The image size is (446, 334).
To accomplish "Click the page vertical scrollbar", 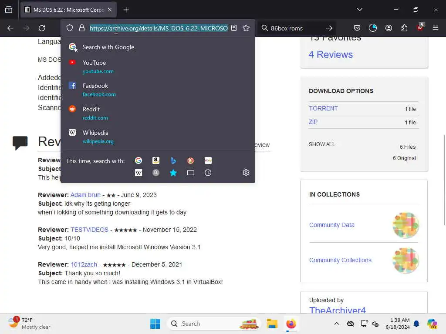I will tap(444, 180).
